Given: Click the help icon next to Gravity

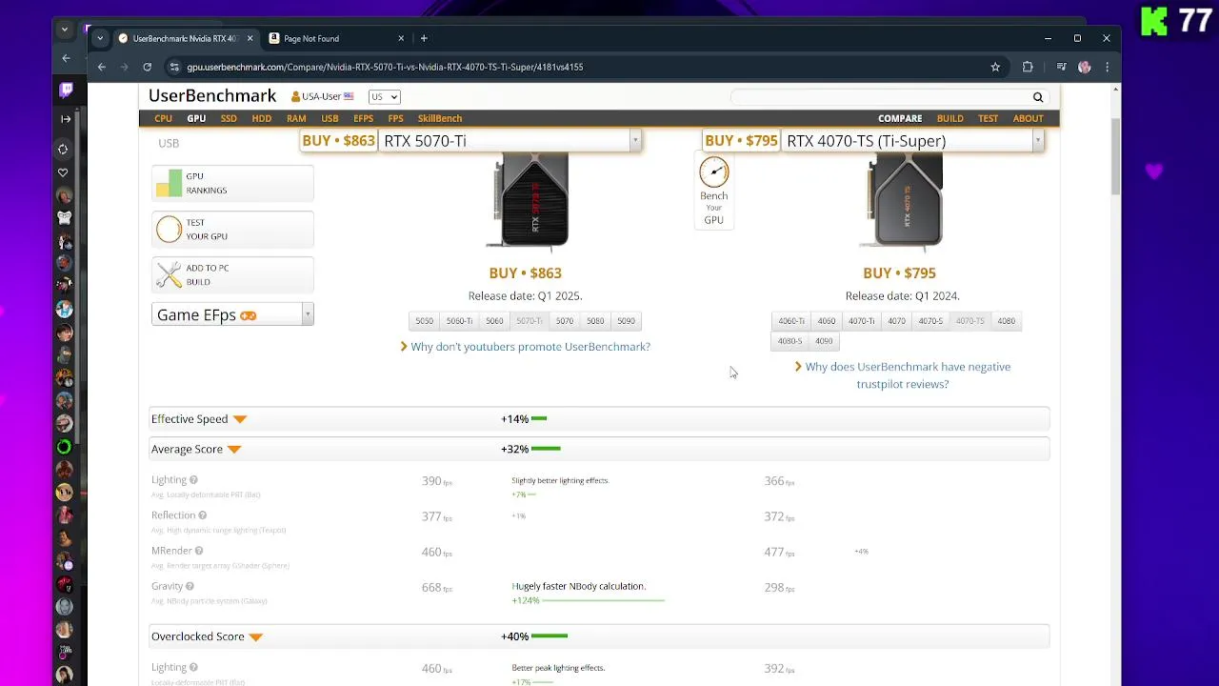Looking at the screenshot, I should (190, 586).
